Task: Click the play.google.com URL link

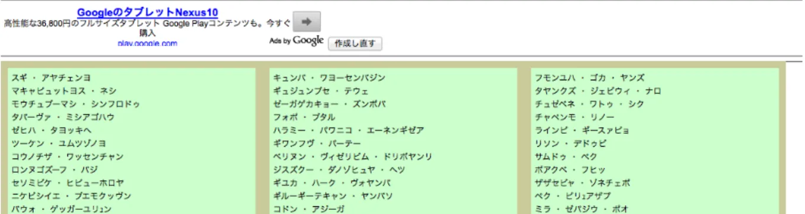Action: (x=147, y=43)
